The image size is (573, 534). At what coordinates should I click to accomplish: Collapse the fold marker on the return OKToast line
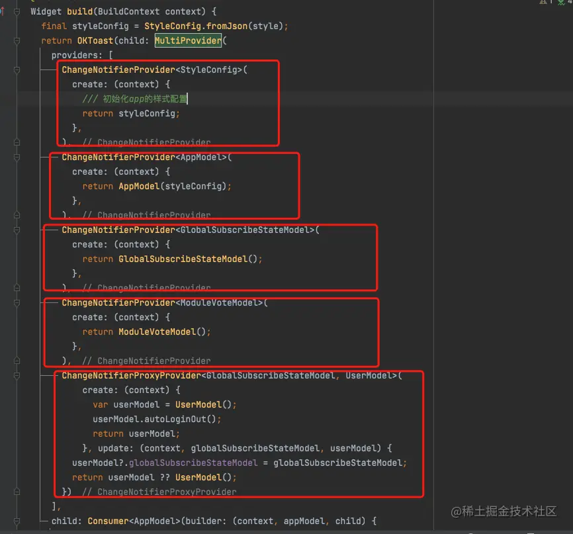[17, 41]
